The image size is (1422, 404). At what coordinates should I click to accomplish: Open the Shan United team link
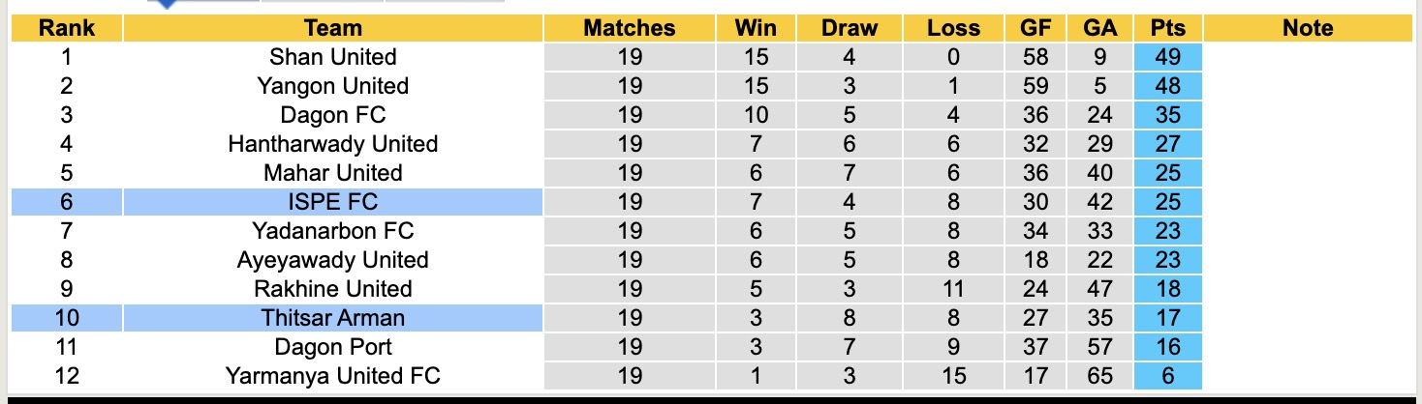pyautogui.click(x=332, y=57)
